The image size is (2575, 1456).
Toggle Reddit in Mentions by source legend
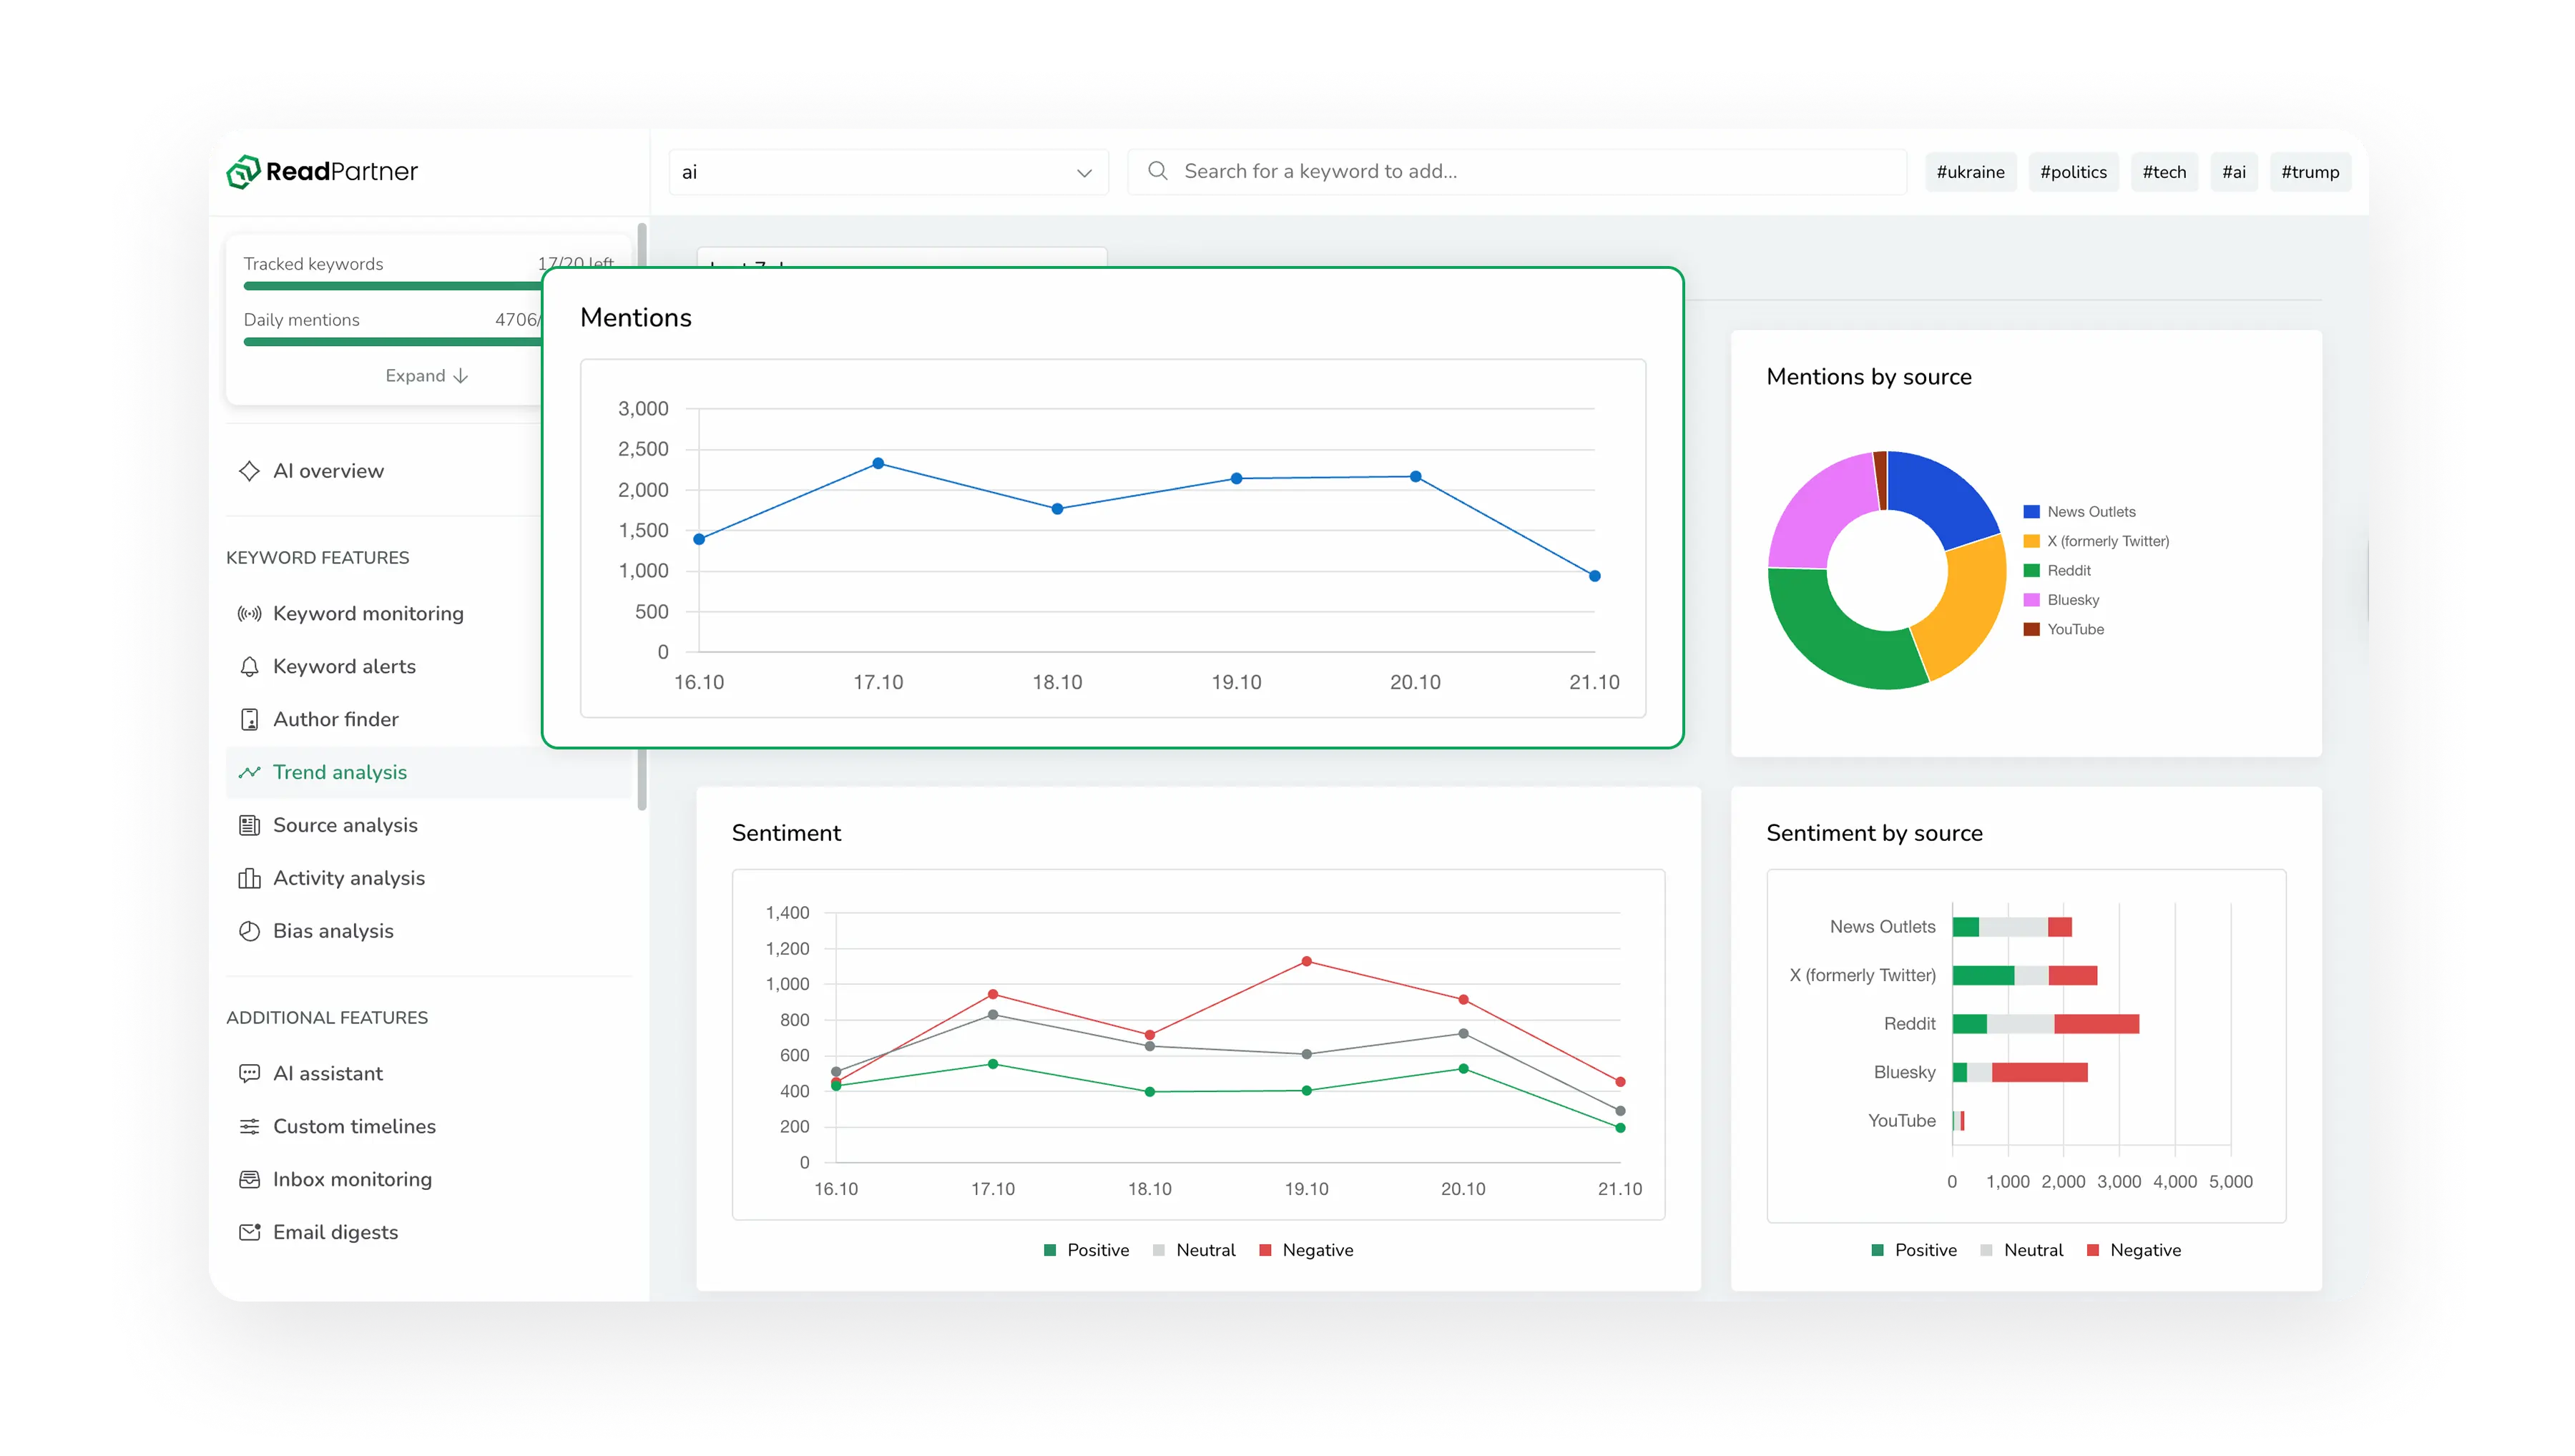[x=2067, y=571]
